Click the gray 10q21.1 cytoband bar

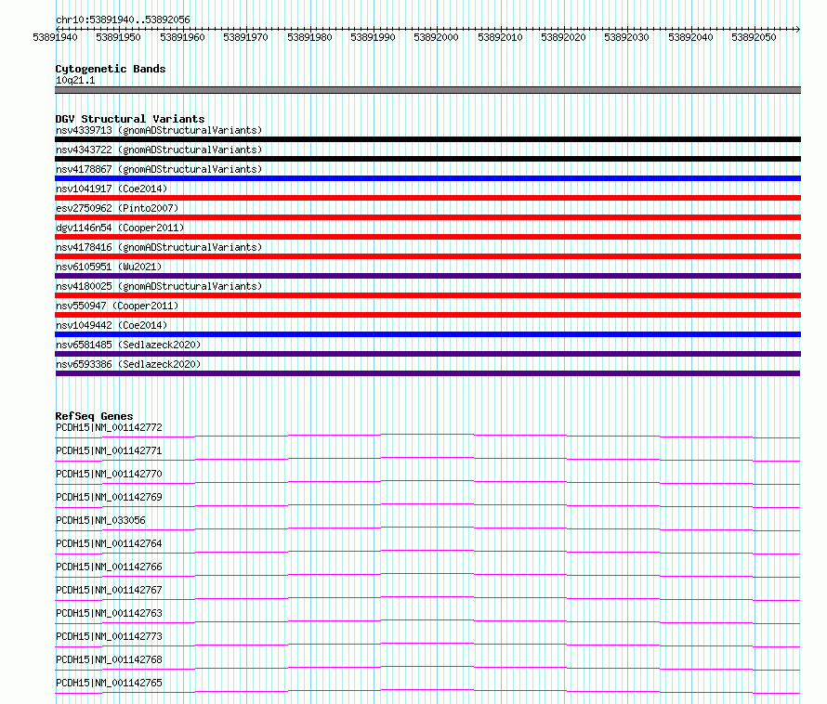427,90
